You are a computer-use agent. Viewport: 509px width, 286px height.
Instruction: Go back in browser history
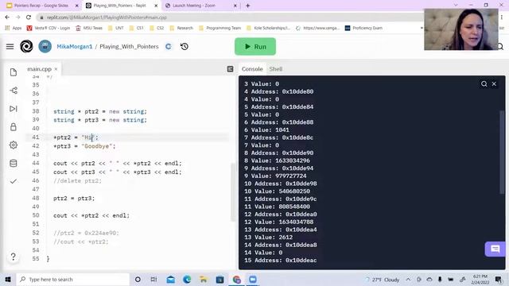7,17
